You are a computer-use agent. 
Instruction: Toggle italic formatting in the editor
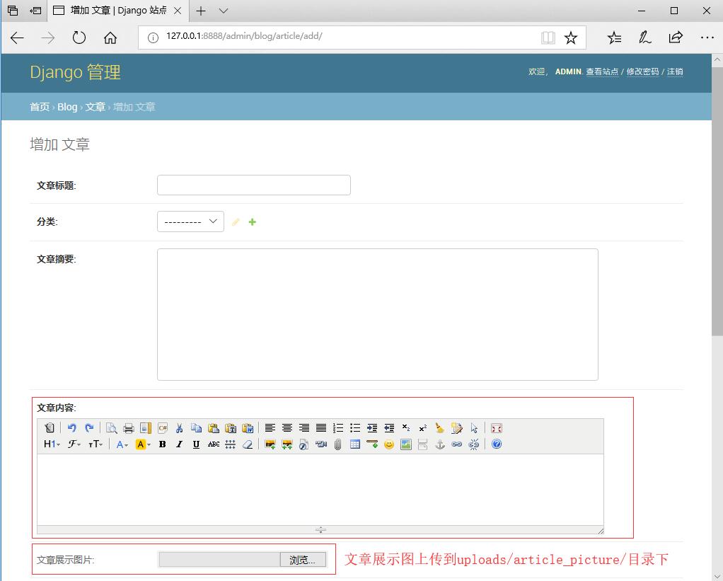point(179,444)
